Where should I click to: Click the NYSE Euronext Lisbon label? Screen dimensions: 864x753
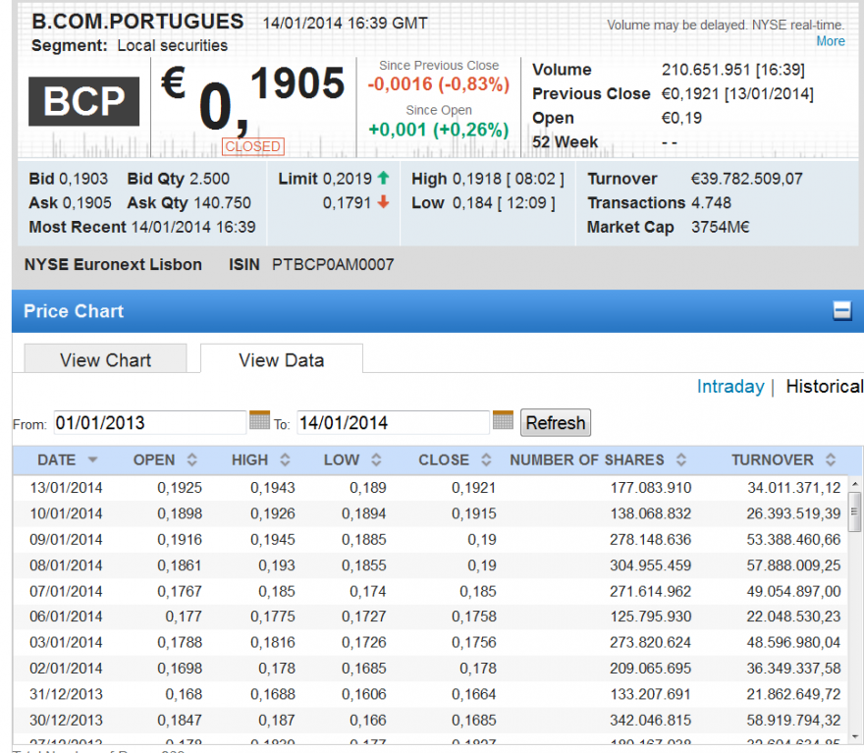[x=113, y=264]
